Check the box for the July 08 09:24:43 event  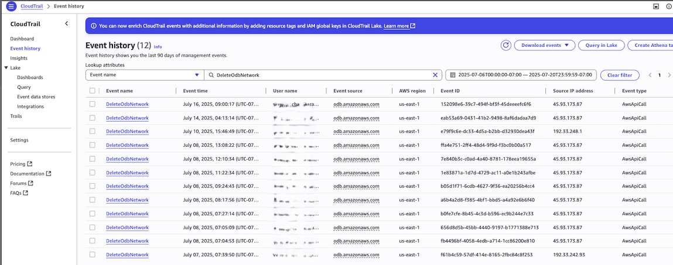[x=93, y=187]
